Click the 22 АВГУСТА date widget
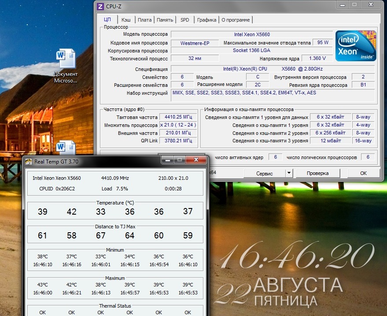The width and height of the screenshot is (387, 316). [x=278, y=292]
